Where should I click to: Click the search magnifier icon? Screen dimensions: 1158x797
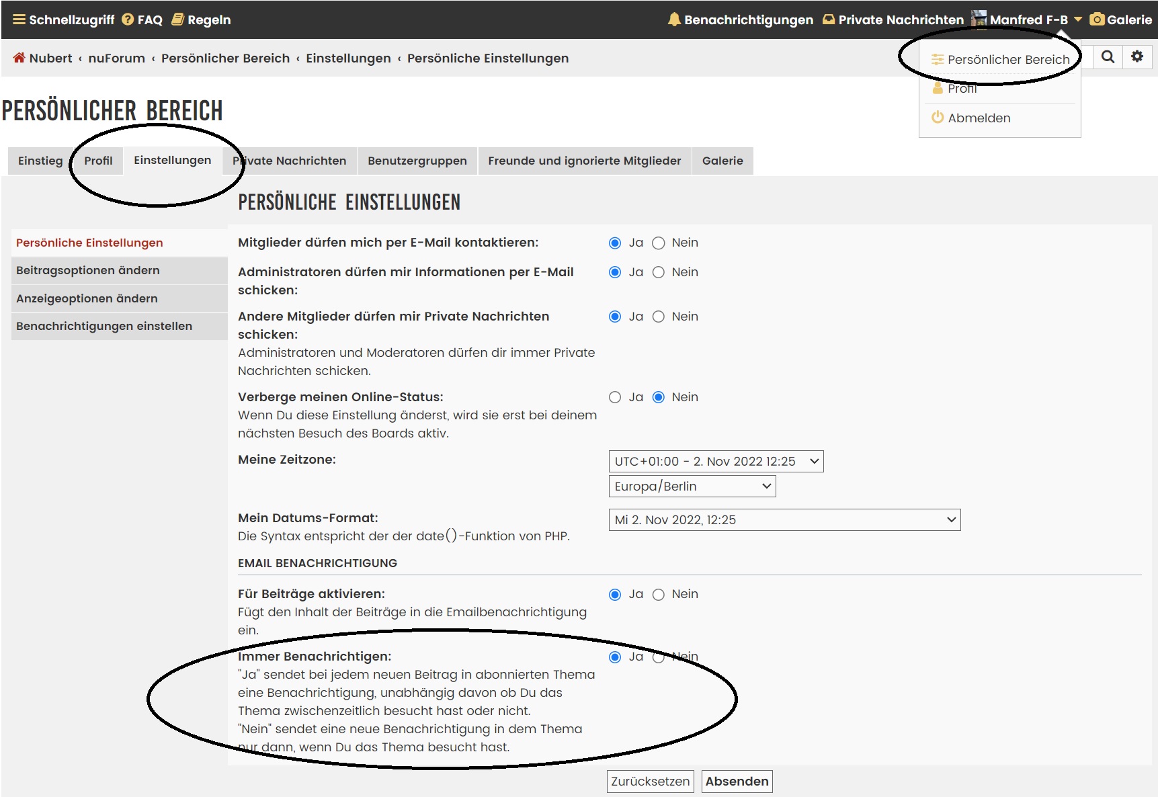click(1108, 57)
